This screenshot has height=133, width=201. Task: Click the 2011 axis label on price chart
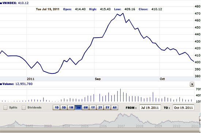[x=30, y=79]
